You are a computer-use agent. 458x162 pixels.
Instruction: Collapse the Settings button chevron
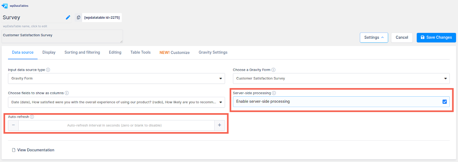click(x=382, y=37)
